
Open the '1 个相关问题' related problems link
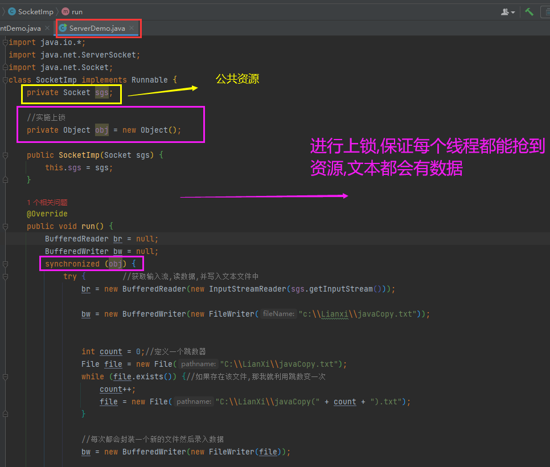point(47,202)
